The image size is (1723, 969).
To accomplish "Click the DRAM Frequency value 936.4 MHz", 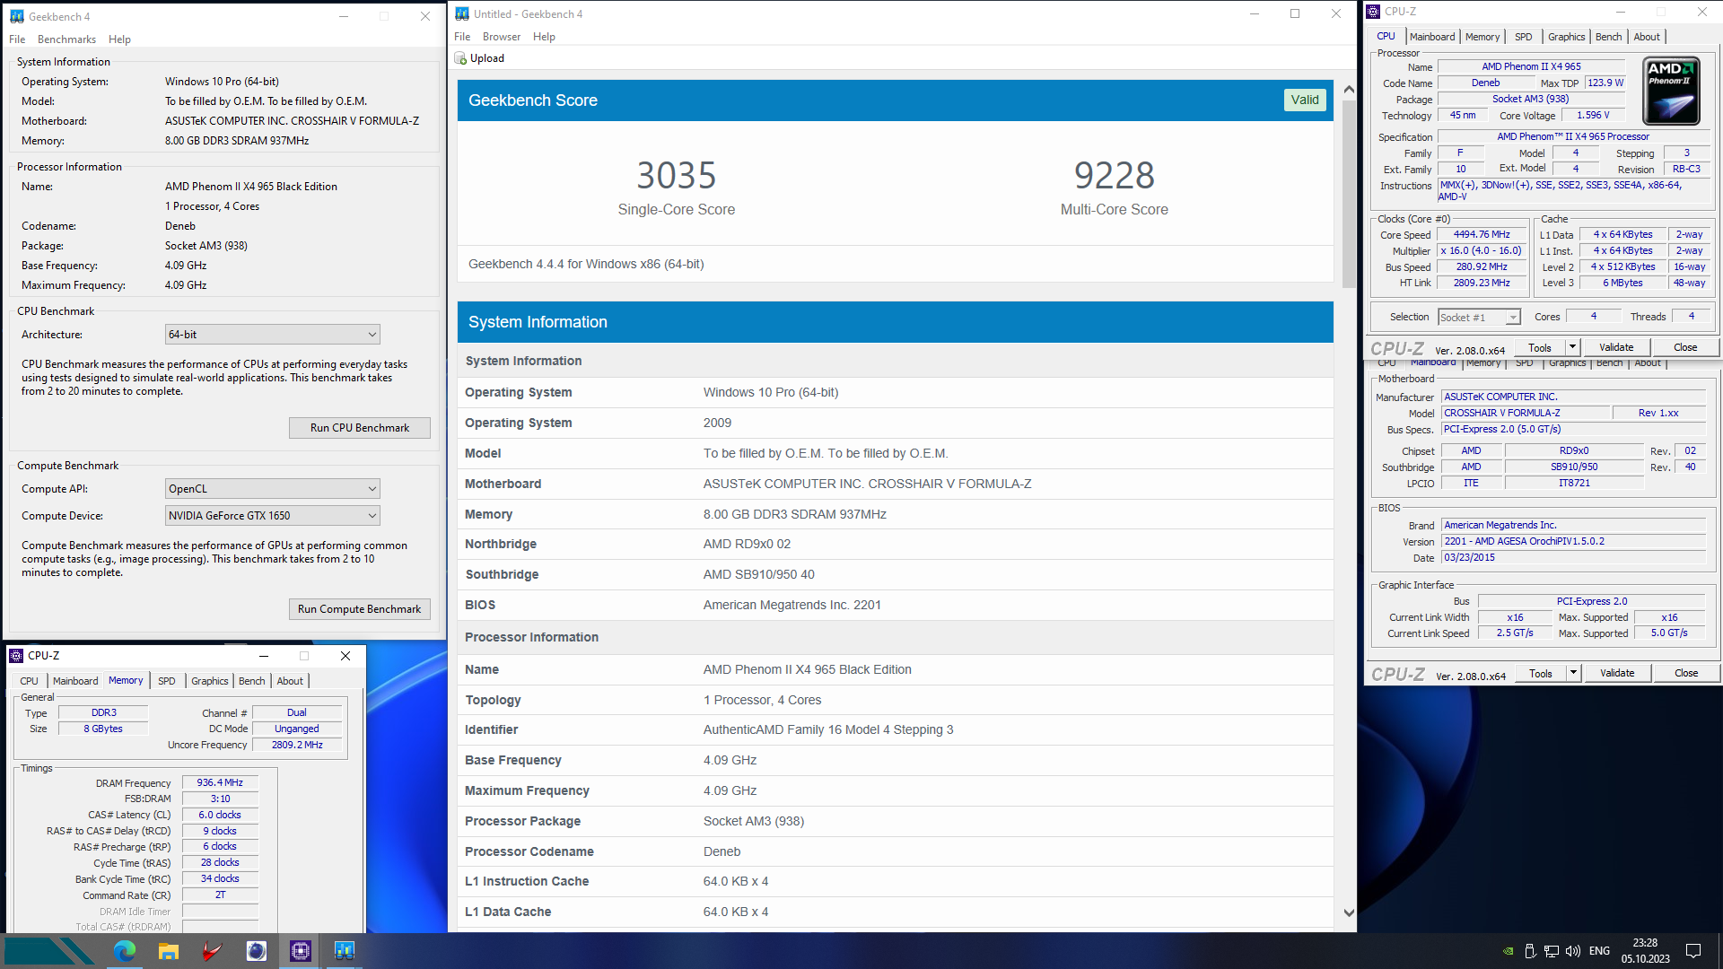I will [220, 783].
